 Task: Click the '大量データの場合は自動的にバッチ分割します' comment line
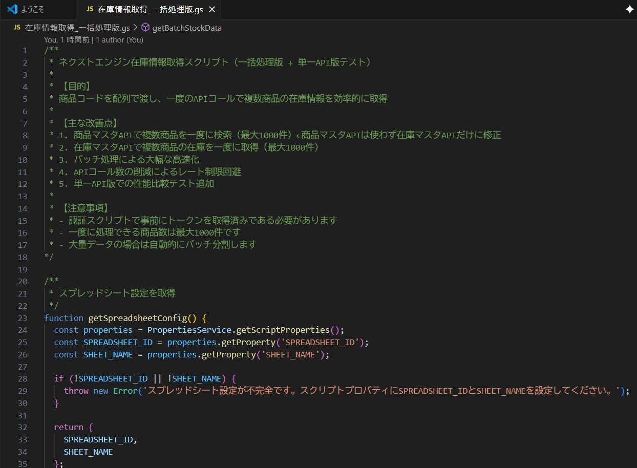tap(162, 245)
